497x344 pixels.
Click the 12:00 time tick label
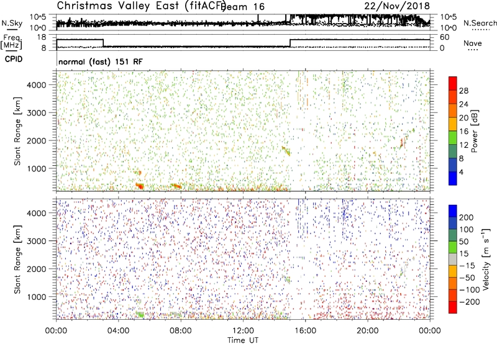pyautogui.click(x=243, y=331)
